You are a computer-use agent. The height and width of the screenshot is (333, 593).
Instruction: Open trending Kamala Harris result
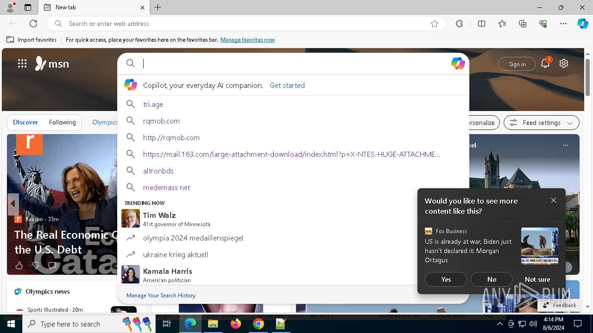(x=268, y=275)
